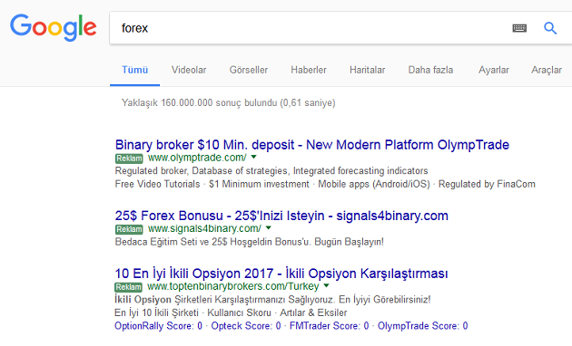Click the Free Video Tutorials text
Screen dimensions: 572x346
tap(157, 184)
